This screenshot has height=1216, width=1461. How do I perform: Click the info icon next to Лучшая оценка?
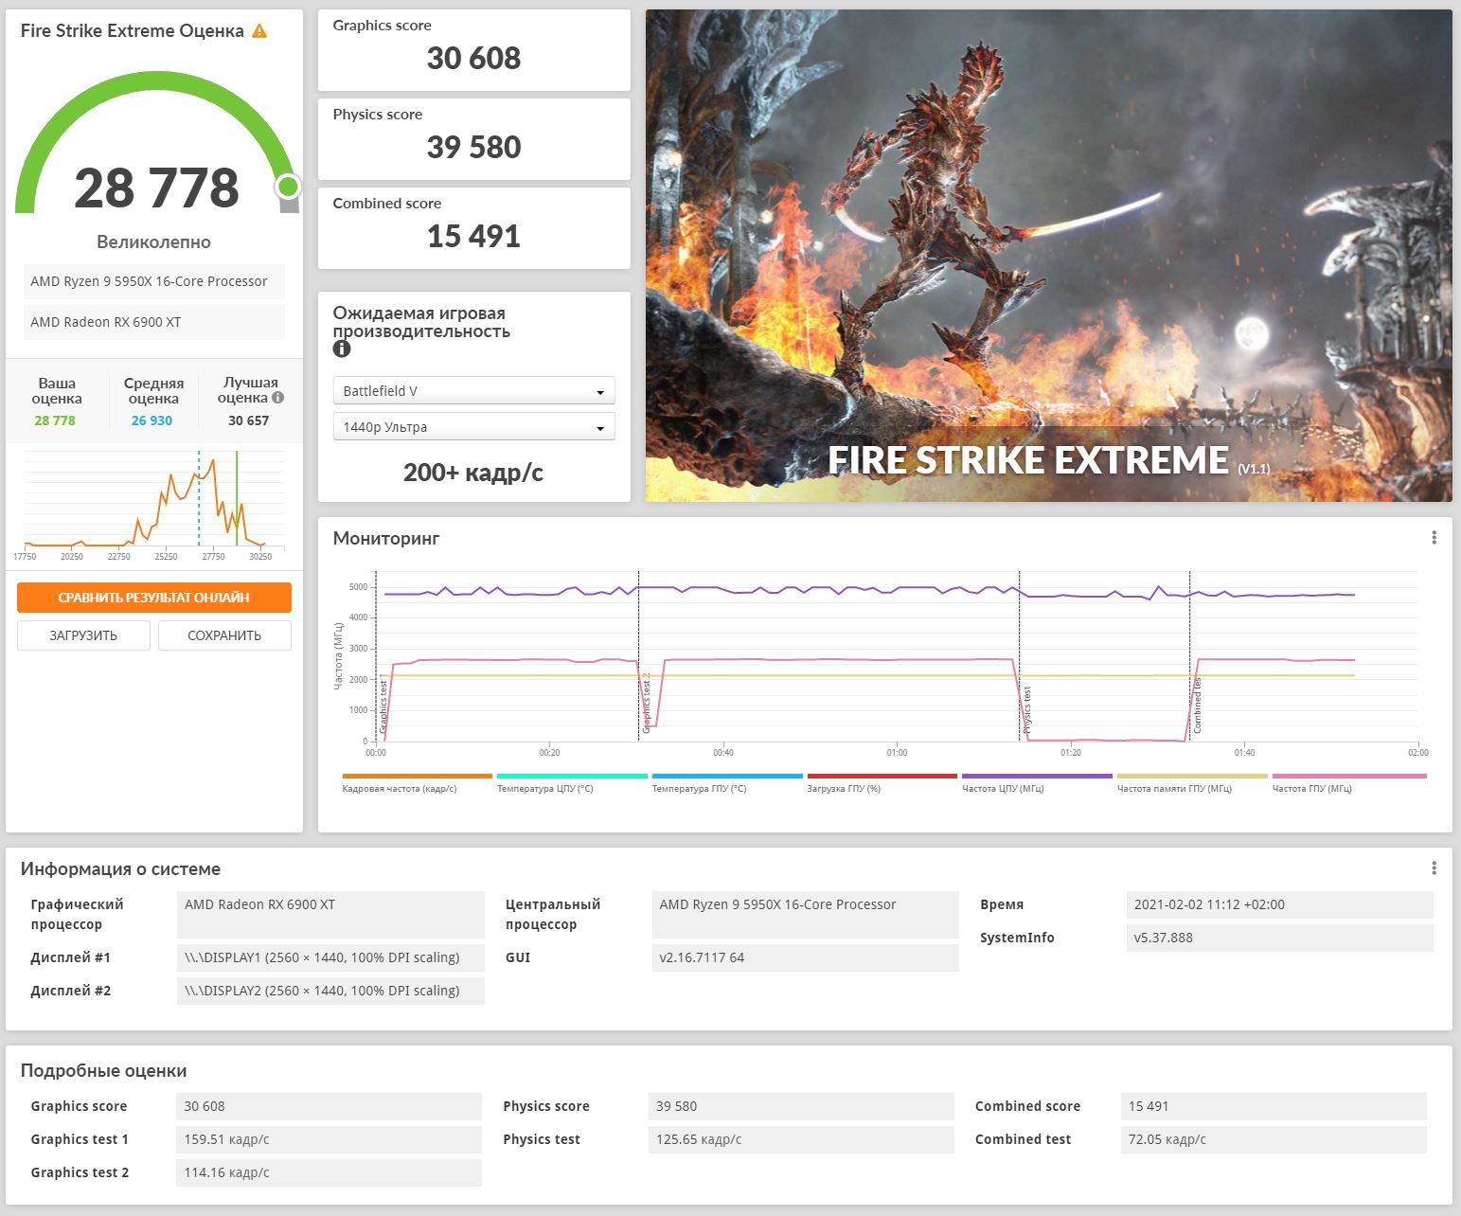(277, 398)
